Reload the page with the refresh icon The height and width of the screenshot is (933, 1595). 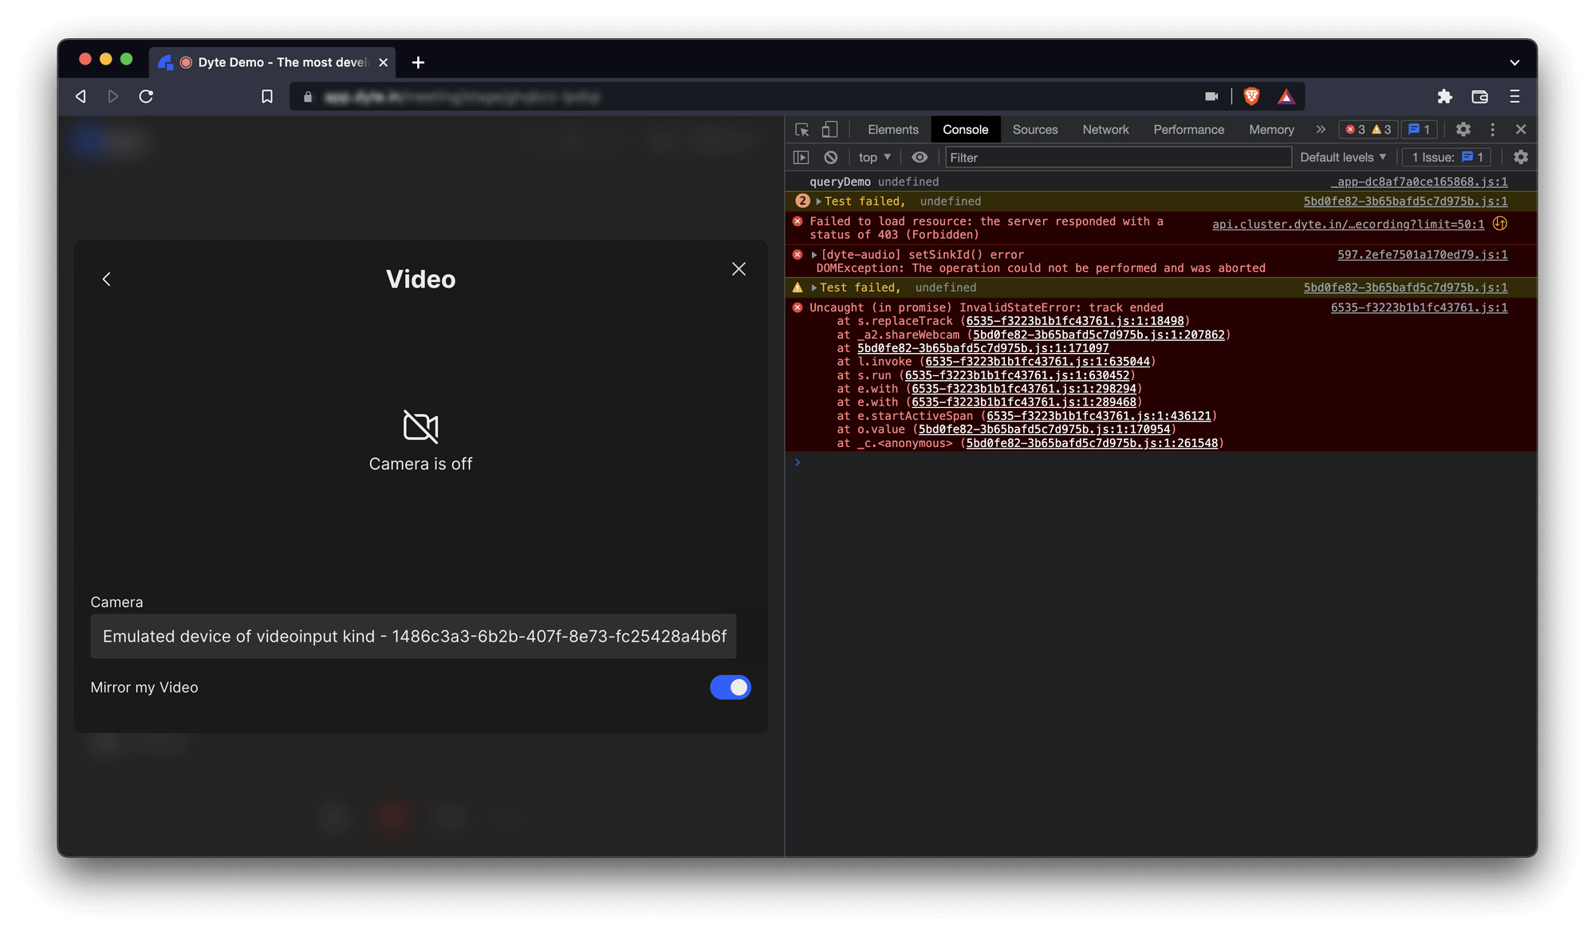click(x=146, y=96)
